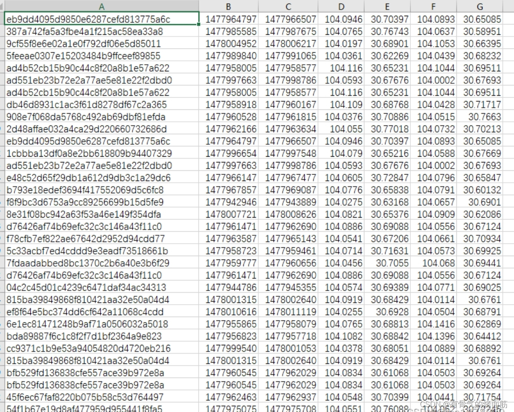Select cell showing 30.7663

[480, 117]
